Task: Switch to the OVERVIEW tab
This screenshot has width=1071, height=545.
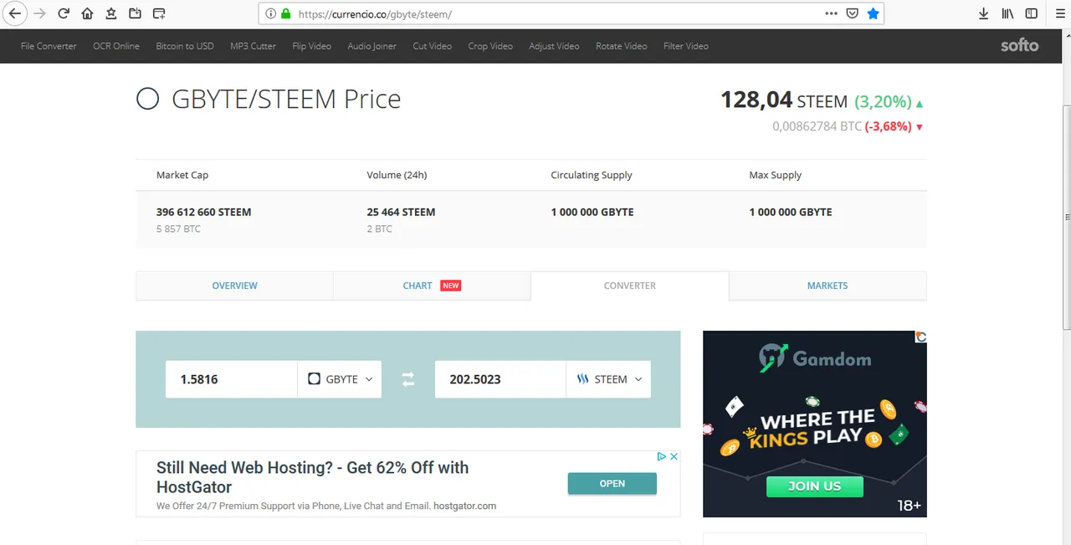Action: [234, 285]
